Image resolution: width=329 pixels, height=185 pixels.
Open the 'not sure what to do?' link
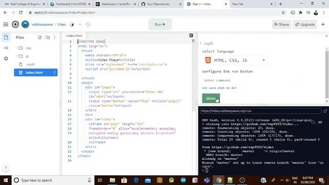pos(220,88)
